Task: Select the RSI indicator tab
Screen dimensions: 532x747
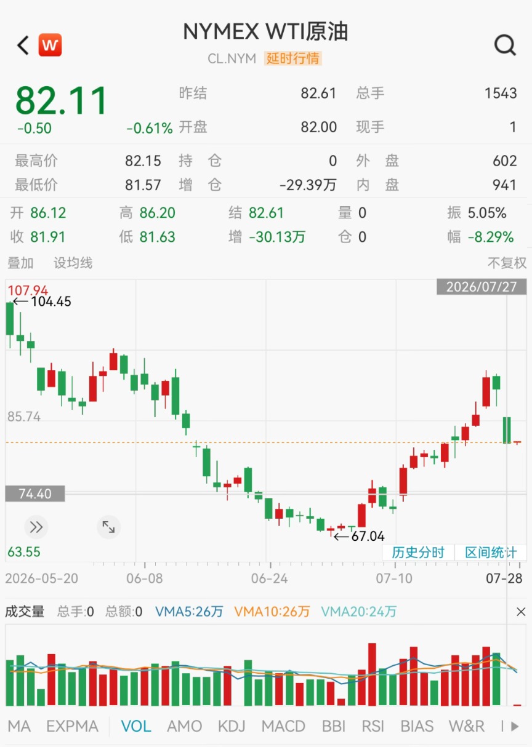Action: [x=373, y=726]
